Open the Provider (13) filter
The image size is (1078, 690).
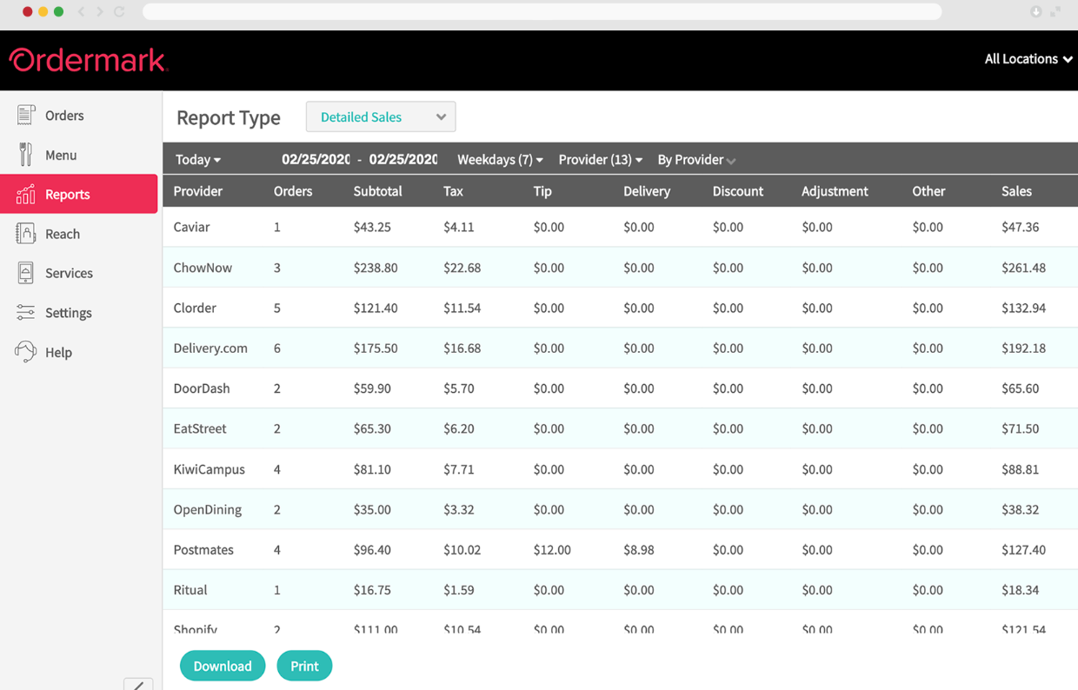[600, 159]
